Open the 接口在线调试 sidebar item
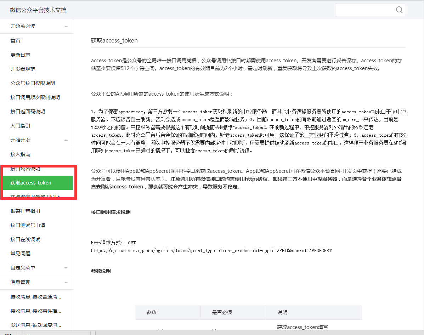The width and height of the screenshot is (424, 335). 25,239
